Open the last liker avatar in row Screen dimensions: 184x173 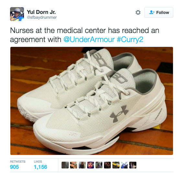click(x=133, y=165)
